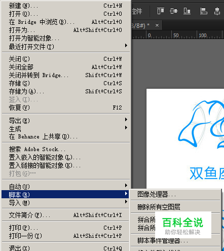Image resolution: width=224 pixels, height=251 pixels.
Task: Click 关闭并转到 Bridge entry
Action: point(65,75)
